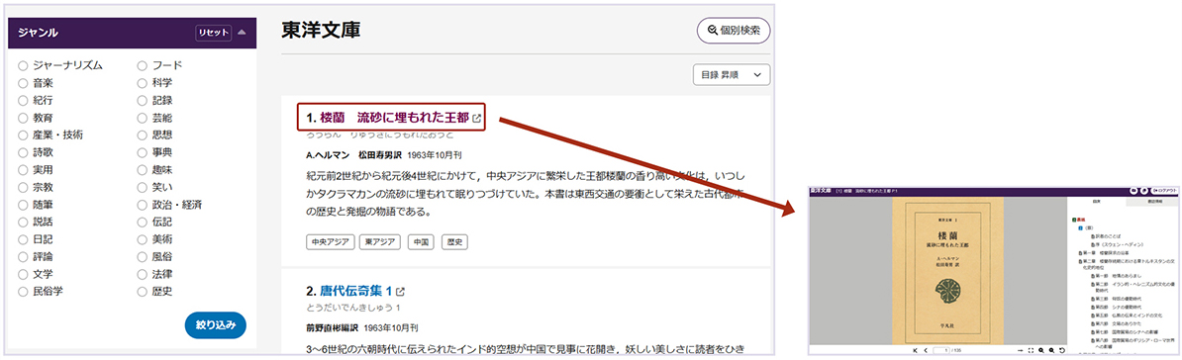Pick the 産業・技術 genre
1182x360 pixels.
point(24,135)
